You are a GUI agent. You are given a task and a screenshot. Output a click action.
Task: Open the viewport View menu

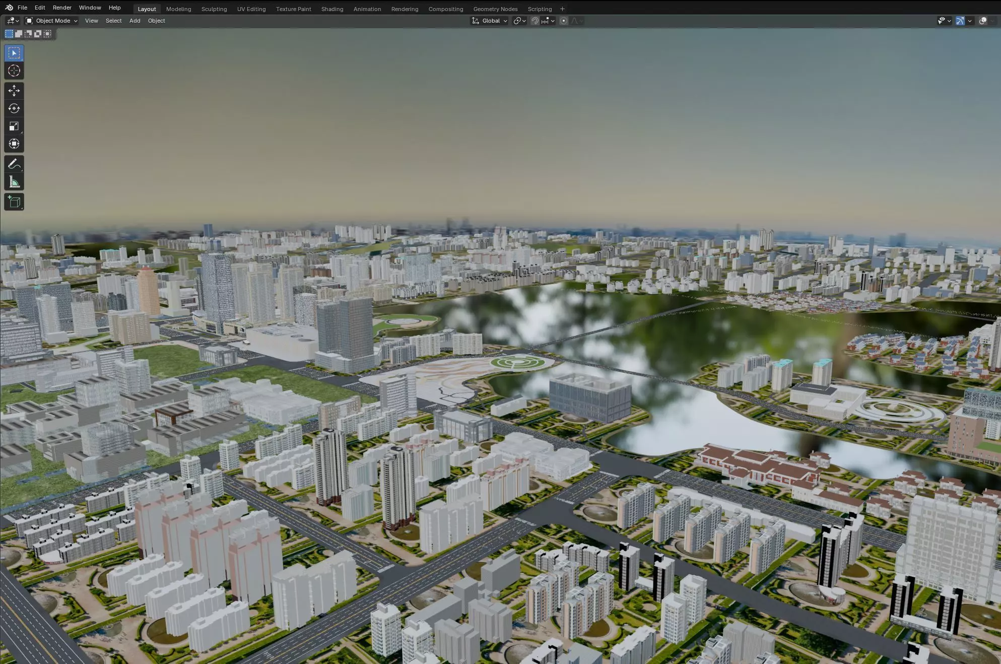[x=91, y=21]
